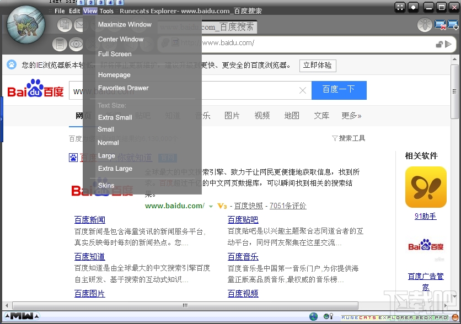Click the go arrow in address bar

pyautogui.click(x=448, y=44)
